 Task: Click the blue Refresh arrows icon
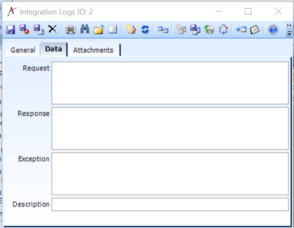pos(145,30)
